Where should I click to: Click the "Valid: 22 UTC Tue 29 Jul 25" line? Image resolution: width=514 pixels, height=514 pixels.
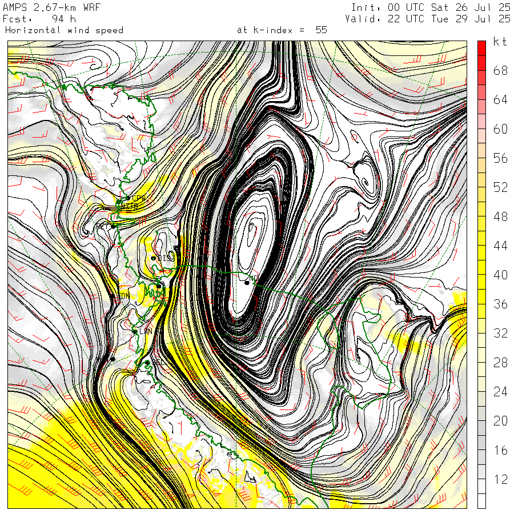428,19
